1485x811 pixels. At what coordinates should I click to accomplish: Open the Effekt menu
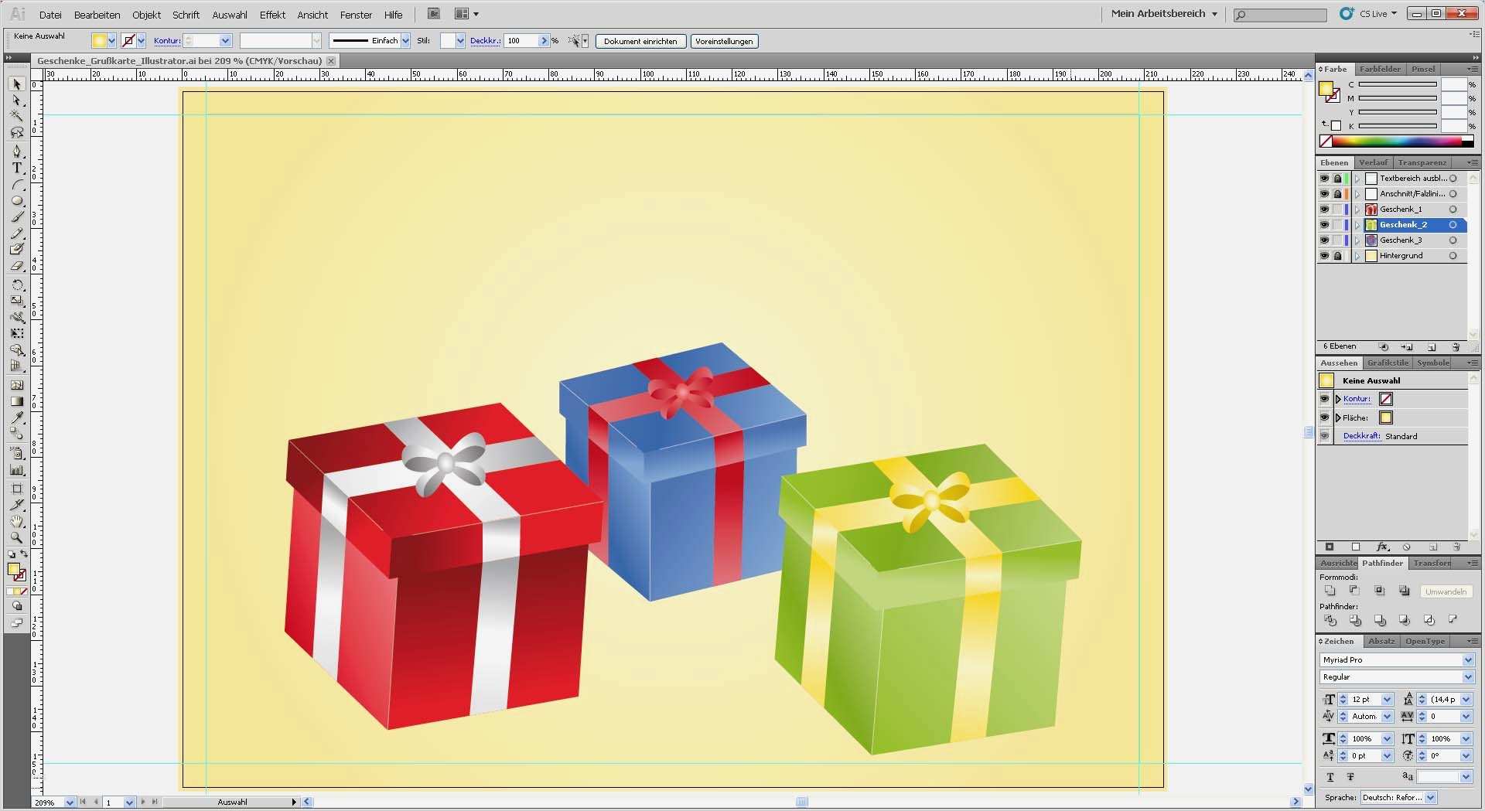272,15
